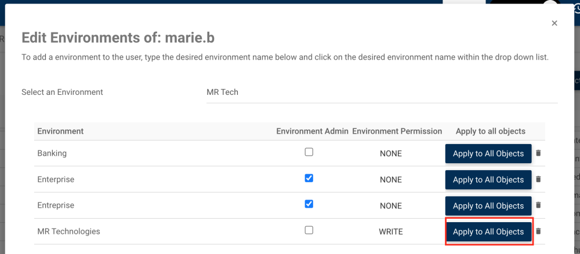Open Banking permission NONE selector

pos(391,154)
